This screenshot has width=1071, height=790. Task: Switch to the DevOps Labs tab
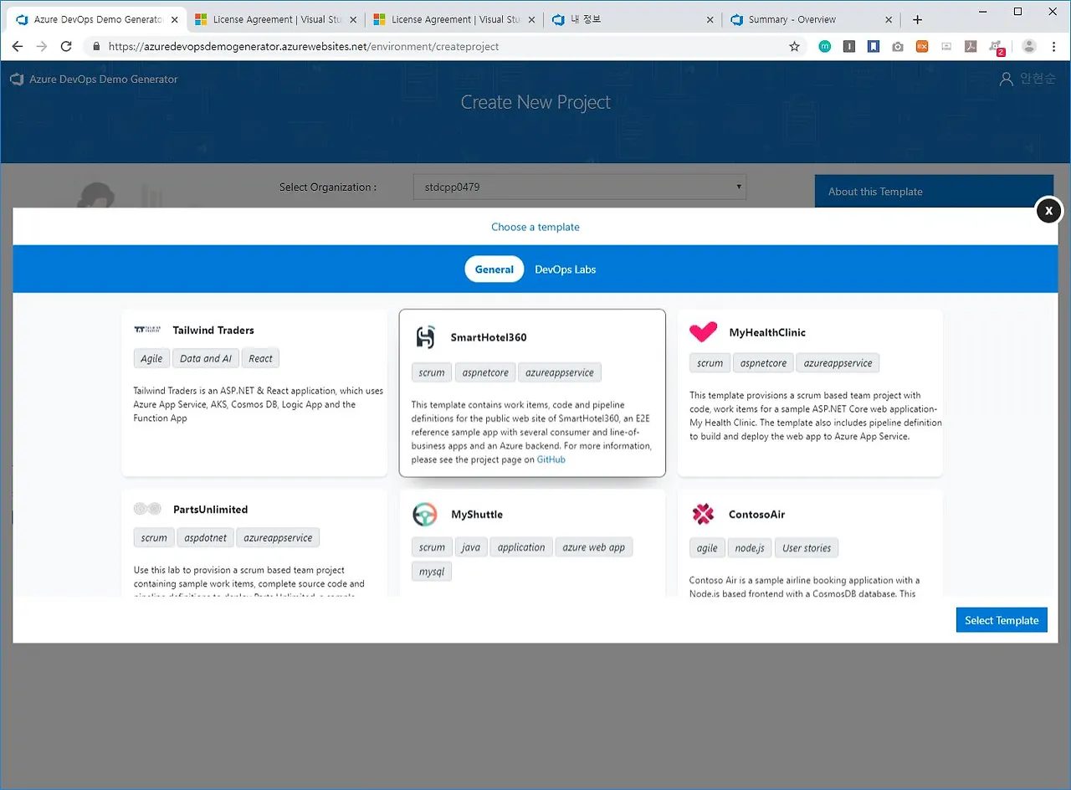566,269
